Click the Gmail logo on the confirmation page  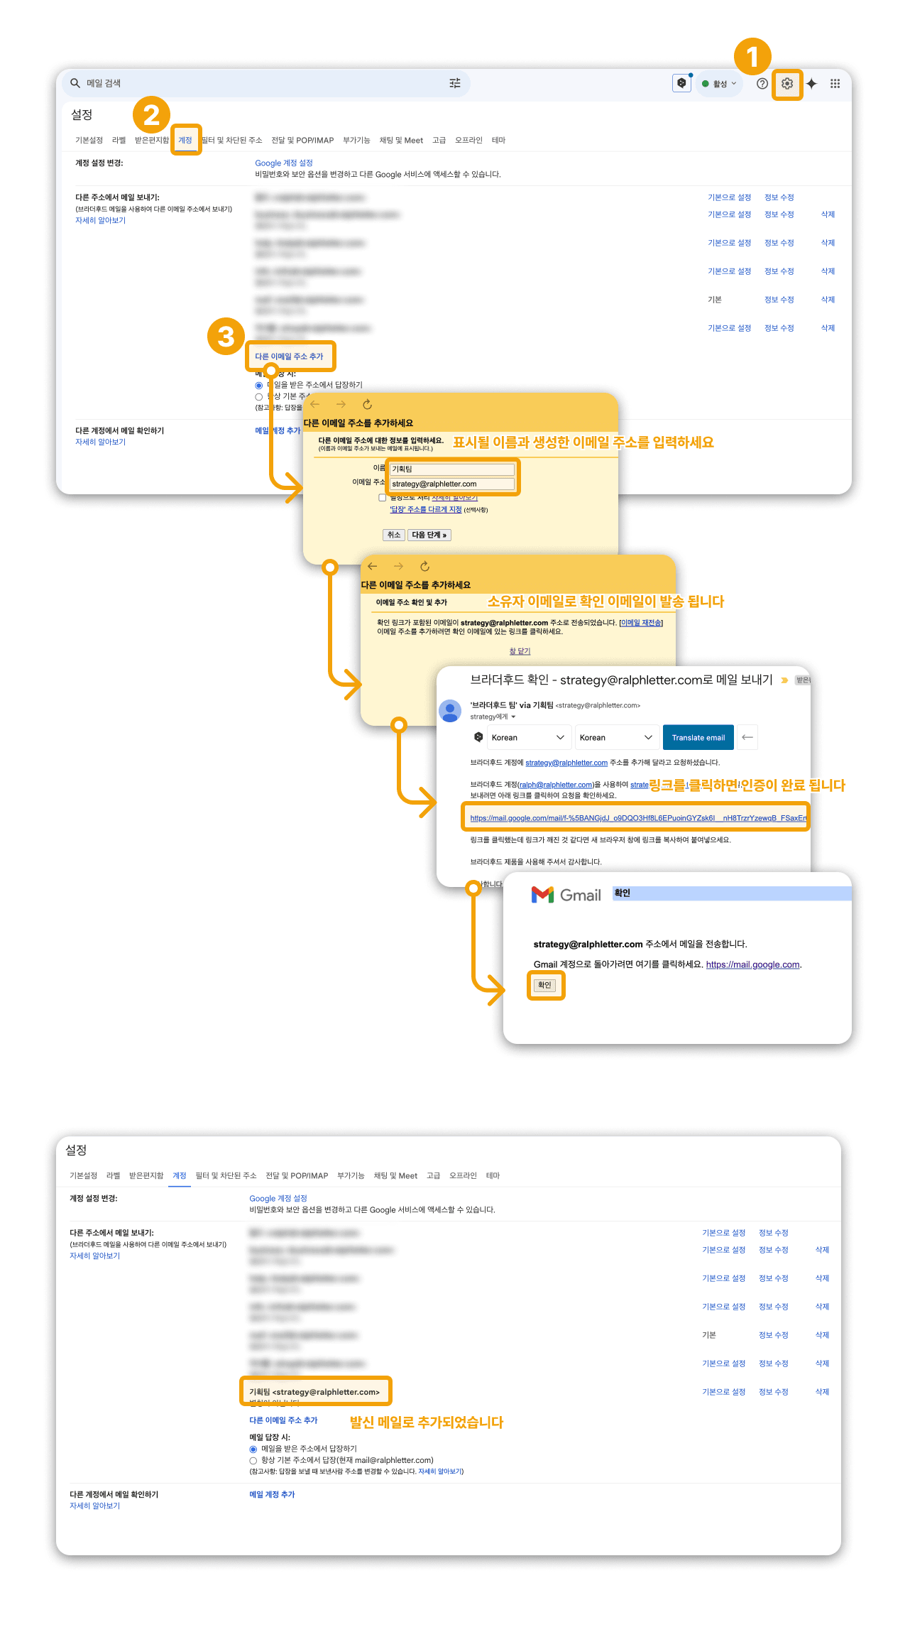pyautogui.click(x=566, y=895)
